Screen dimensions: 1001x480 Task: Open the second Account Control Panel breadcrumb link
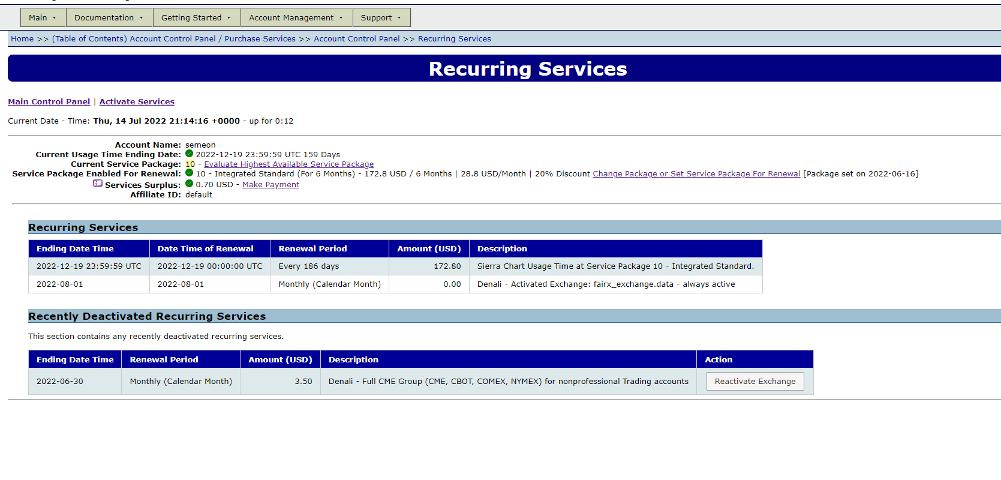click(357, 39)
